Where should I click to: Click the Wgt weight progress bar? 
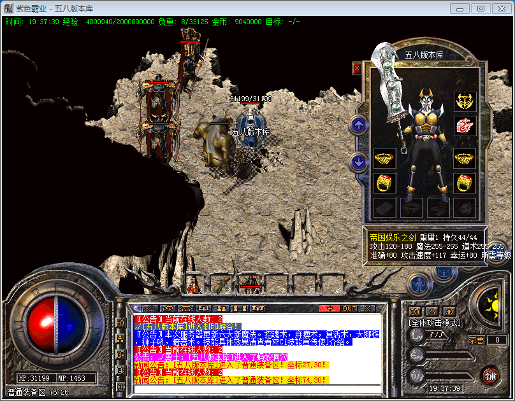pyautogui.click(x=450, y=377)
